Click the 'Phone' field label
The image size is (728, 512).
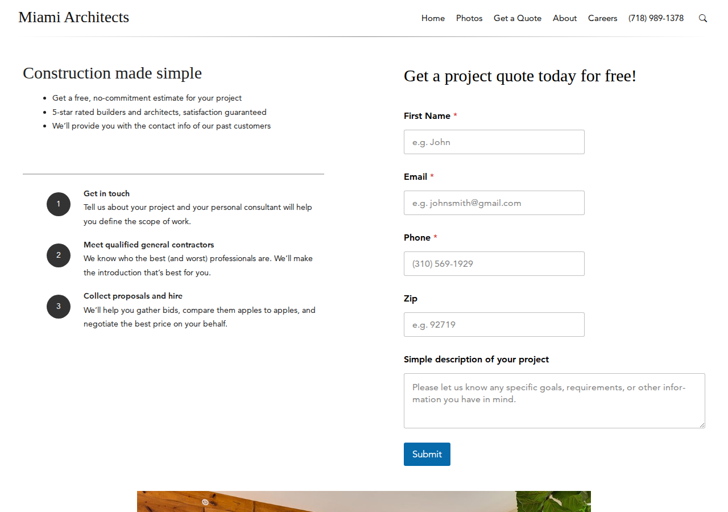click(420, 237)
